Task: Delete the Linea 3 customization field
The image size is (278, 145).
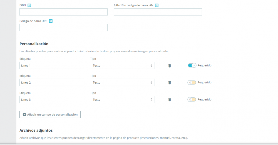Action: tap(170, 100)
